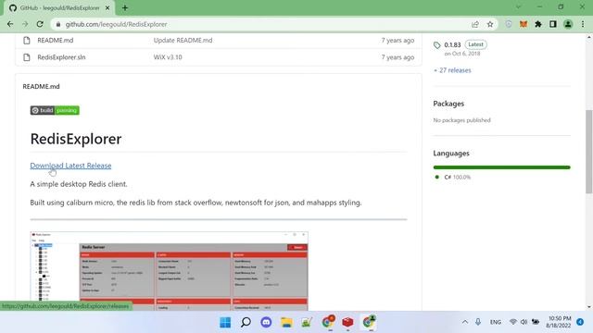The width and height of the screenshot is (593, 333).
Task: Open the Windows Start menu
Action: [225, 322]
